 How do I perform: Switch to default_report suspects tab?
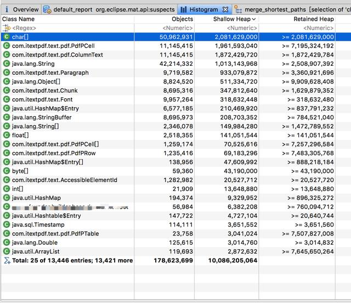coord(109,9)
